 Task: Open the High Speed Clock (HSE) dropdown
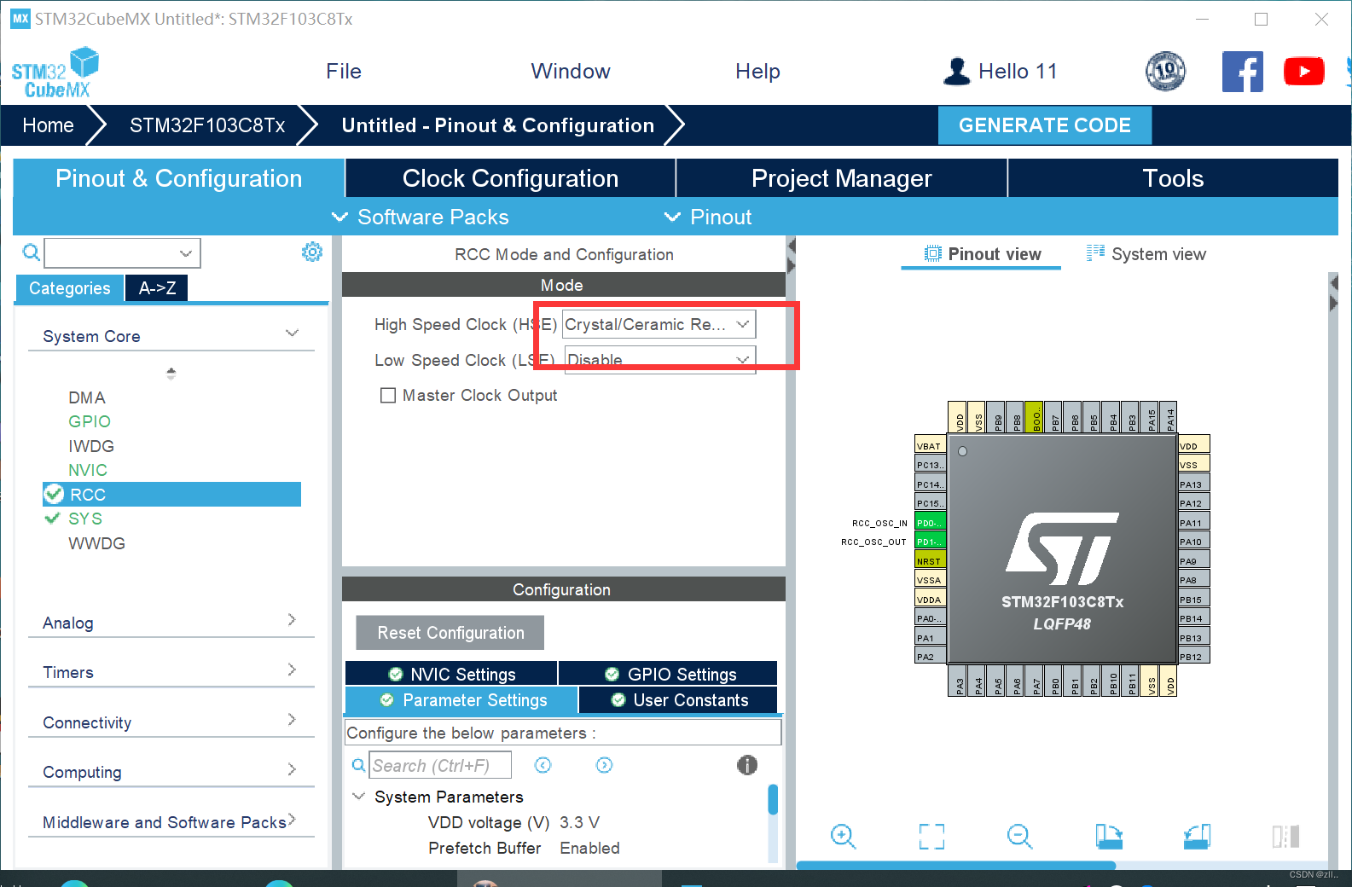[659, 324]
